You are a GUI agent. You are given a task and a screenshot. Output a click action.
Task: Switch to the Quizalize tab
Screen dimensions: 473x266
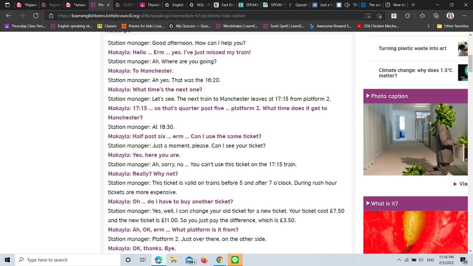click(299, 5)
